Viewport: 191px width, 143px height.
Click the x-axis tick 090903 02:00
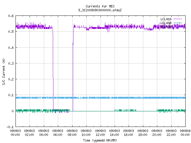(29, 133)
